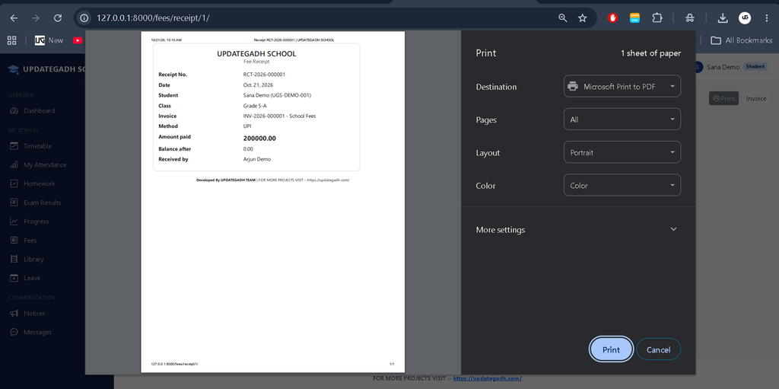This screenshot has width=779, height=389.
Task: Open the Pages dropdown set to All
Action: pyautogui.click(x=622, y=120)
